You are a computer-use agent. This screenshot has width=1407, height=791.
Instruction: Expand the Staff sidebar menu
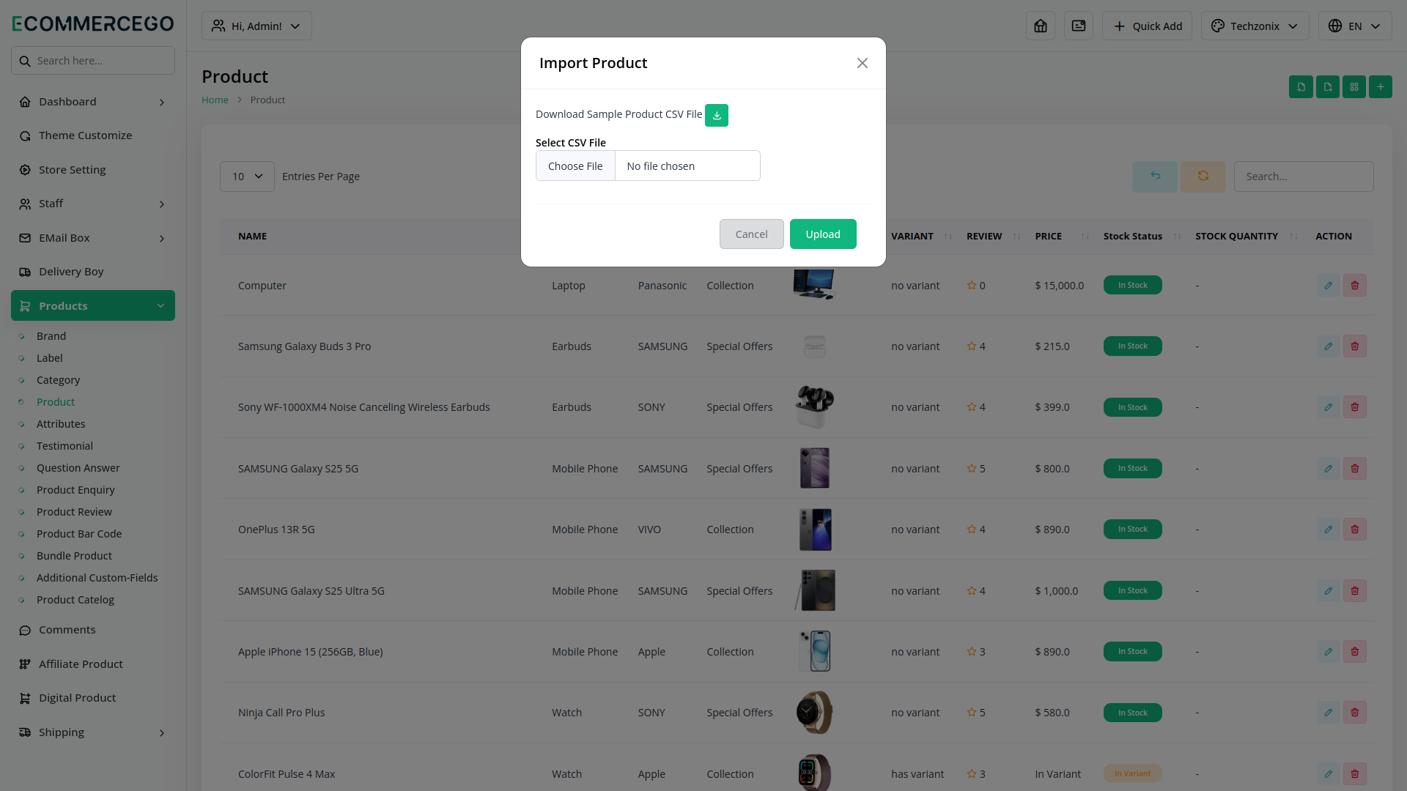pyautogui.click(x=93, y=204)
